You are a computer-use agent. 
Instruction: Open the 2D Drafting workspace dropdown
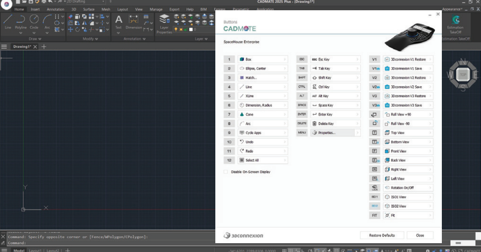pyautogui.click(x=103, y=2)
